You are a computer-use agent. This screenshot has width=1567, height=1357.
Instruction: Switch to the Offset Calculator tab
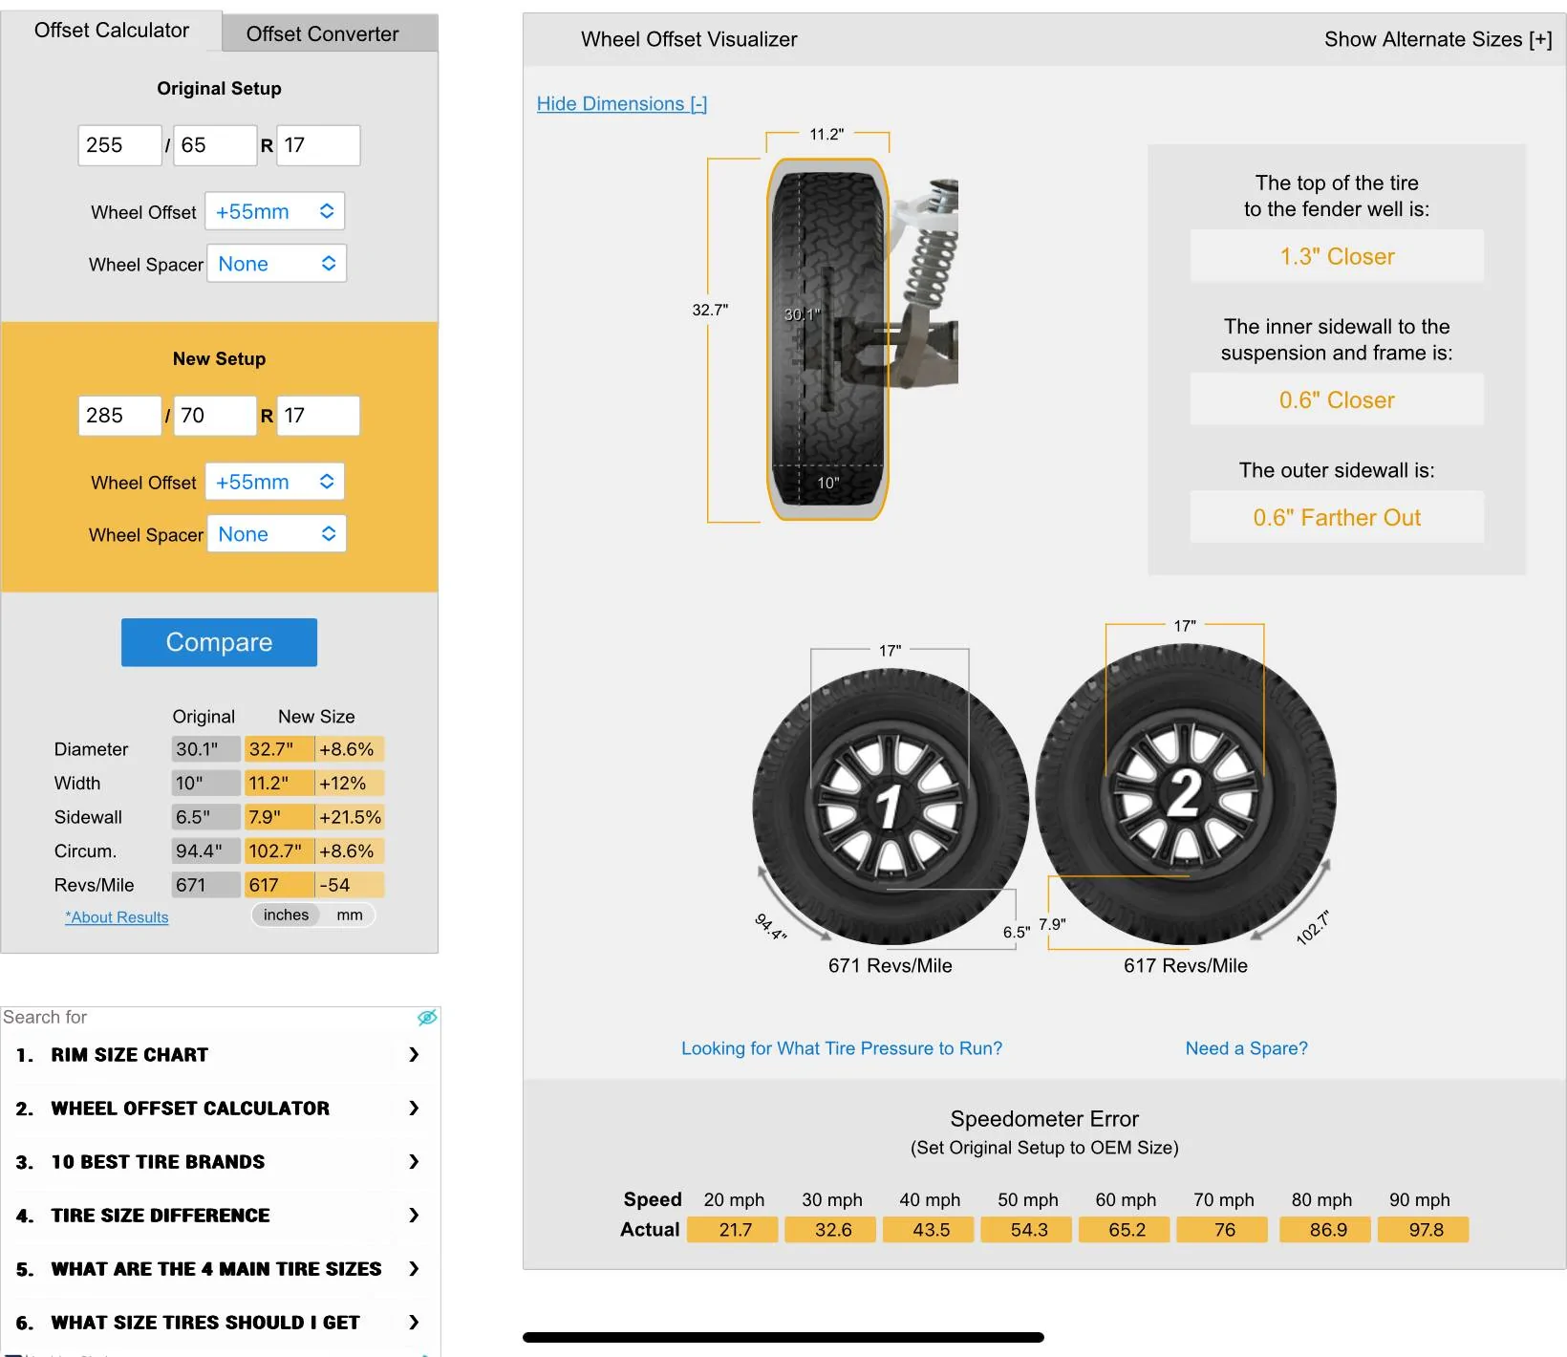112,31
